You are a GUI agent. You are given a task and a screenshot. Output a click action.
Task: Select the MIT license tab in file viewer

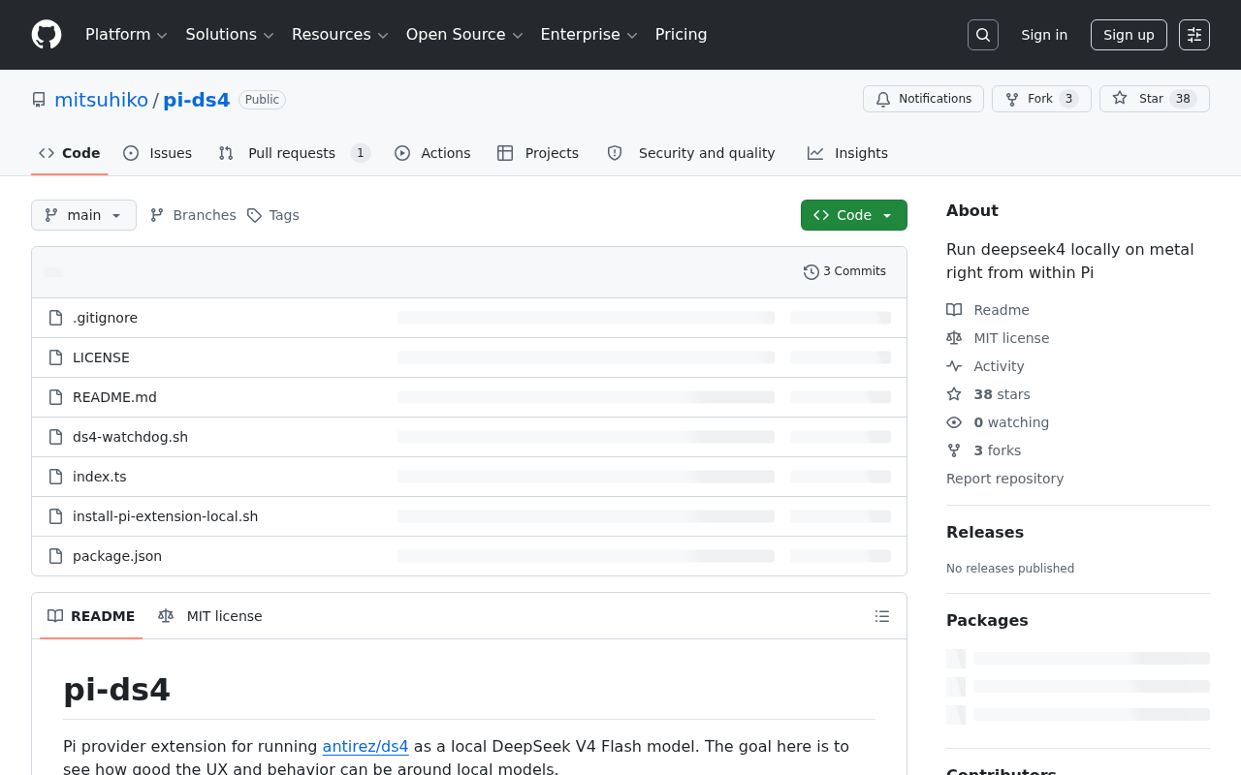click(x=210, y=616)
